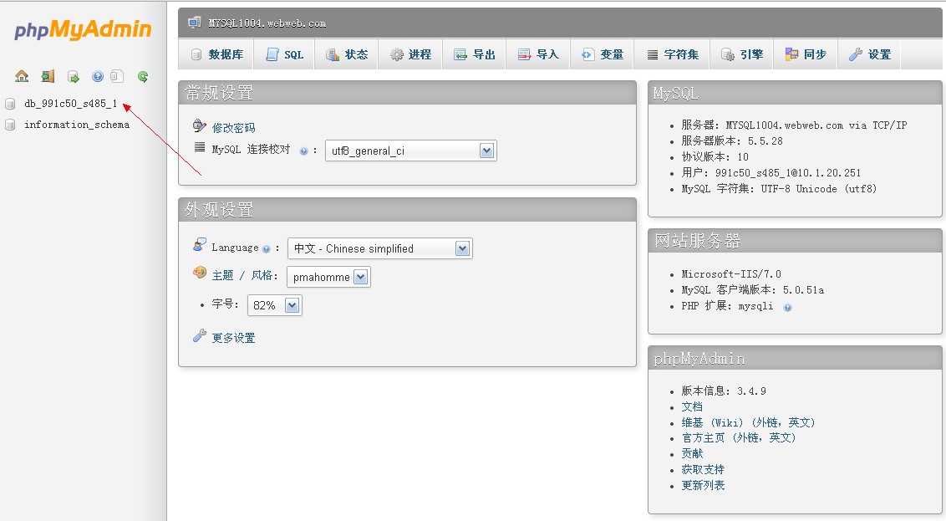Open help icon next to MySQL 连接校对

[303, 151]
